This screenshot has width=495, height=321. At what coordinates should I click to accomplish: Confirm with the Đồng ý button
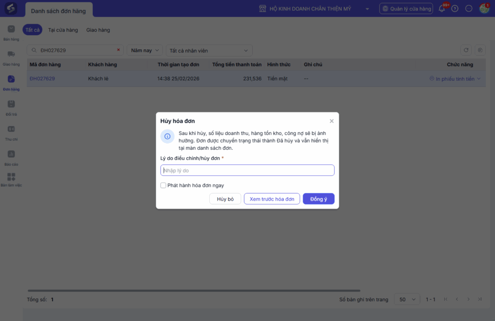click(319, 199)
